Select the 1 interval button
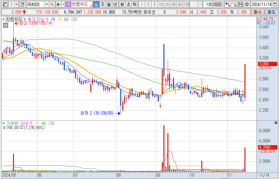 tap(141, 4)
